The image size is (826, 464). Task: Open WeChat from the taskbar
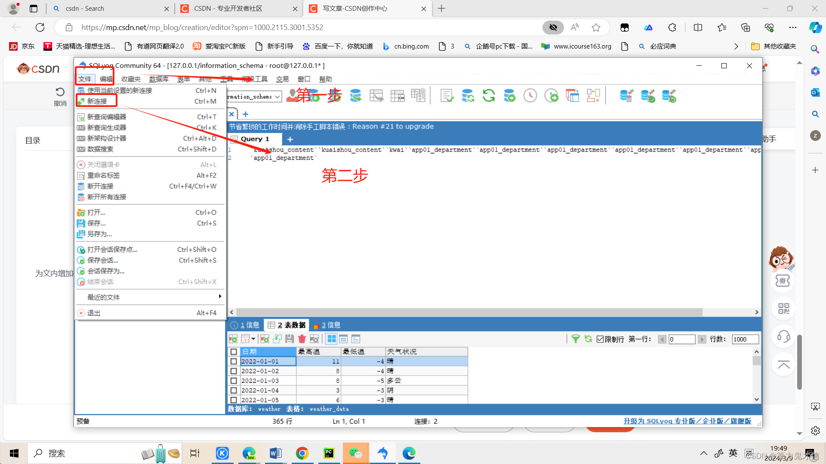(356, 453)
